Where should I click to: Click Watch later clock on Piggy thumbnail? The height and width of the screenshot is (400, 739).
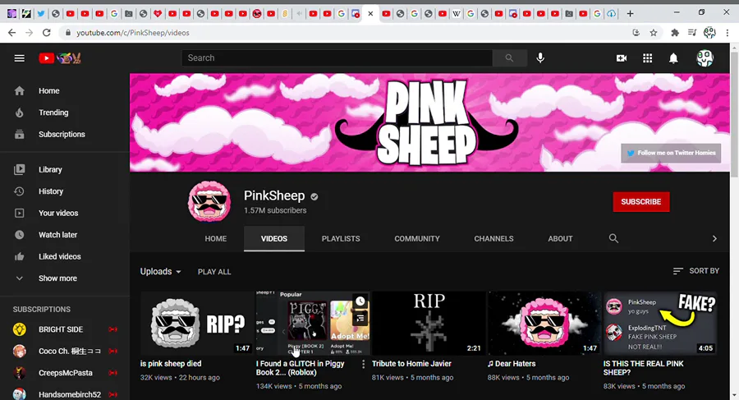[x=360, y=301]
